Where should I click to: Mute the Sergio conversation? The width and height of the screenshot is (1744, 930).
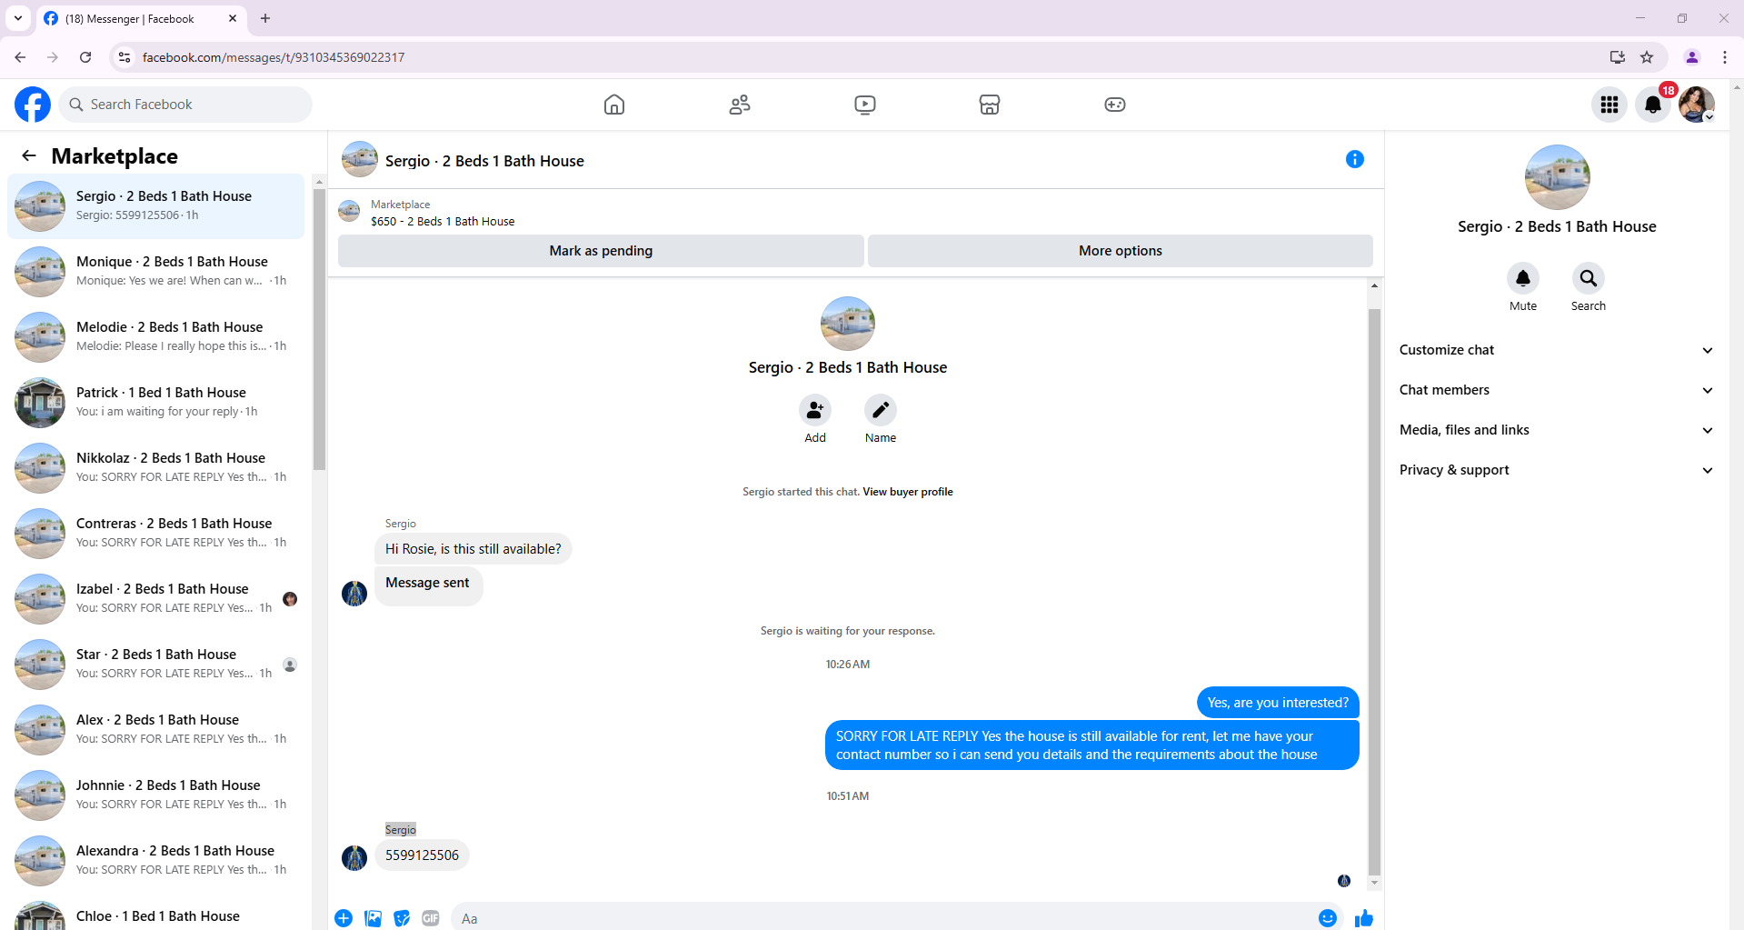[x=1523, y=278]
